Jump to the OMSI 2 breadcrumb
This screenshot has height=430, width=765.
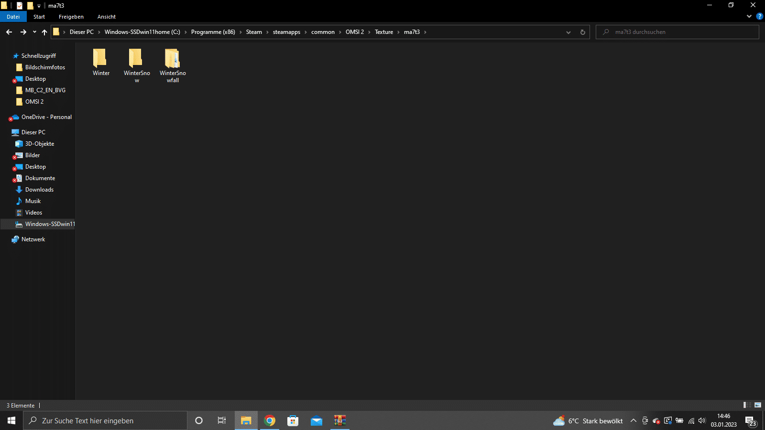tap(355, 32)
